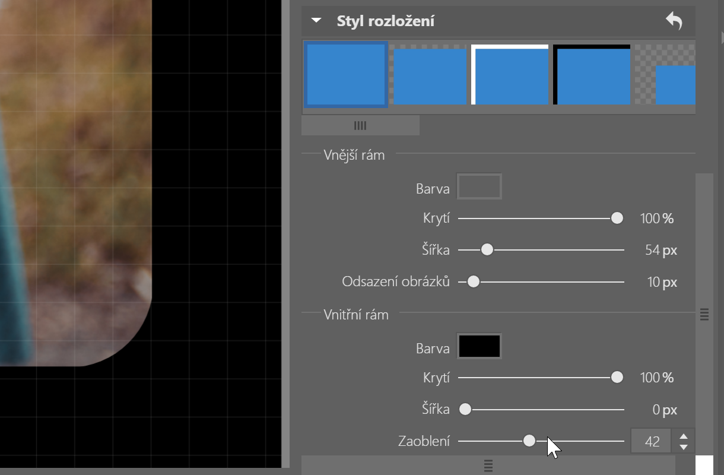Select the plain blue layout style thumbnail
This screenshot has width=724, height=475.
click(346, 75)
